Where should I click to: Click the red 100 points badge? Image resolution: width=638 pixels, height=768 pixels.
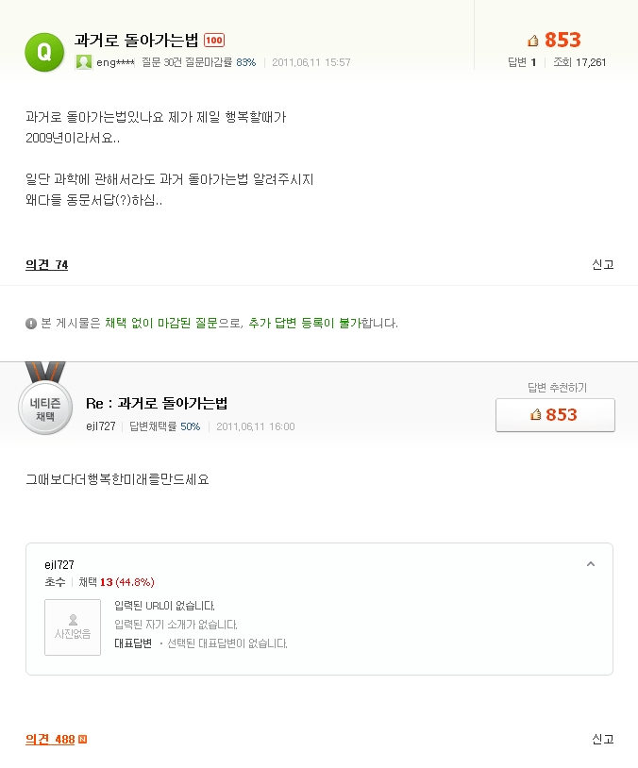(214, 40)
